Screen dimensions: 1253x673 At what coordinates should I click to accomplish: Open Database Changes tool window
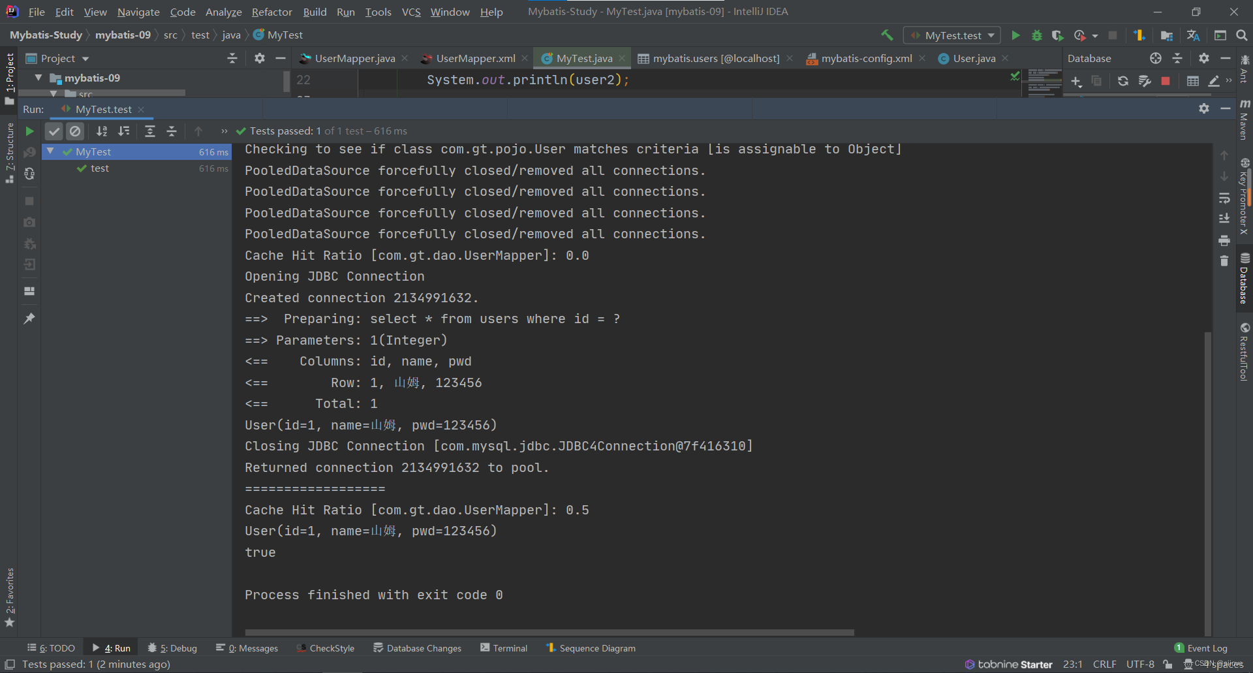418,648
